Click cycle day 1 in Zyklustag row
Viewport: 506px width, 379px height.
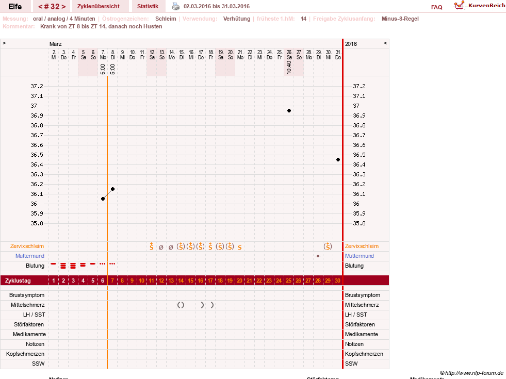tap(54, 281)
